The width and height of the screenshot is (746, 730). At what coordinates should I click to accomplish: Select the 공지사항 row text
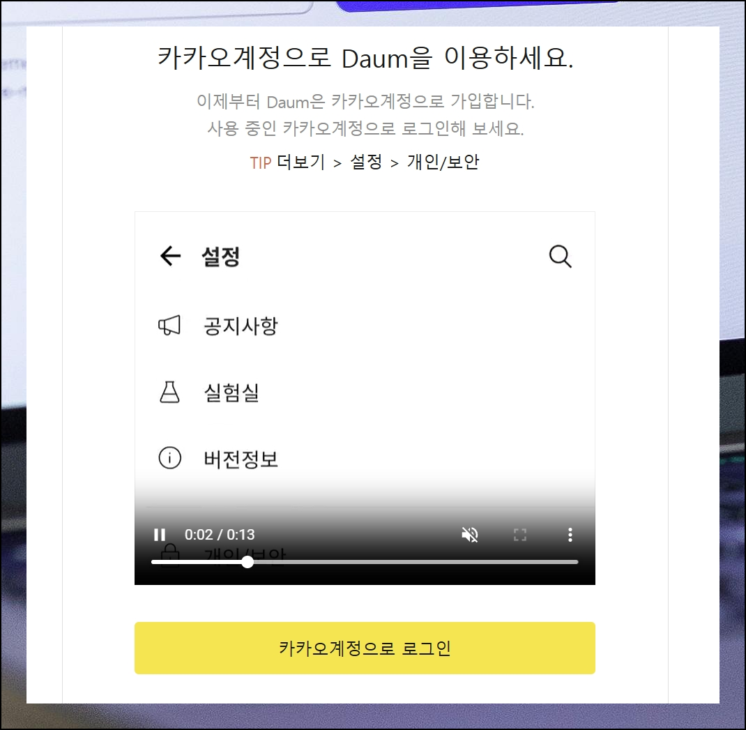(x=241, y=326)
